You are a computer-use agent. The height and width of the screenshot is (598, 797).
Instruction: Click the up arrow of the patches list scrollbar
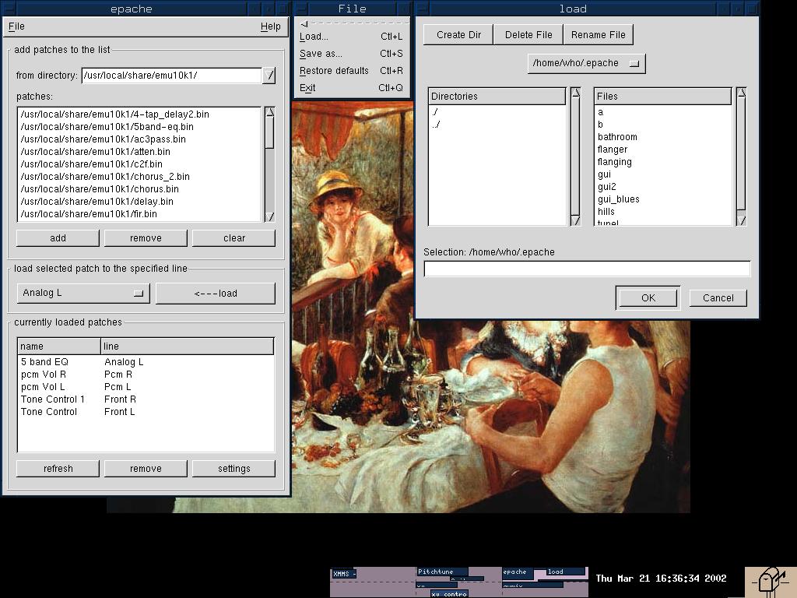tap(269, 112)
